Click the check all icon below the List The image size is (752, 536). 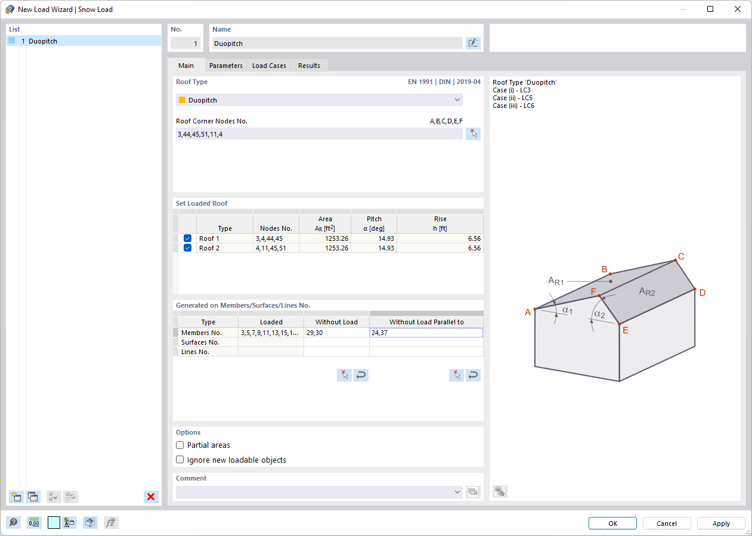pos(54,497)
